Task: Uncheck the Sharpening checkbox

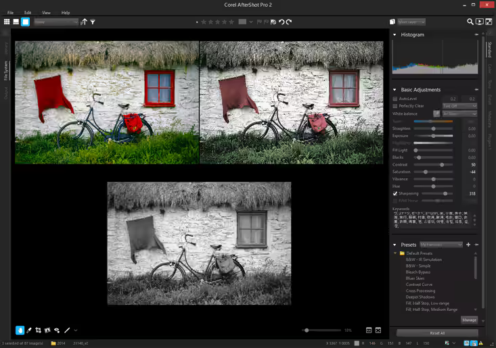Action: tap(395, 193)
